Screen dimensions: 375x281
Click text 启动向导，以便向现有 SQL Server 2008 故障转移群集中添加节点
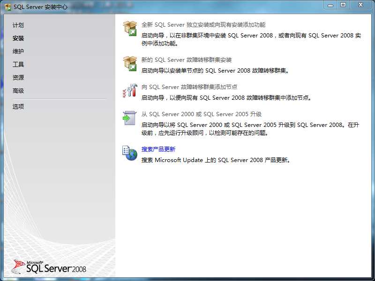(x=226, y=98)
